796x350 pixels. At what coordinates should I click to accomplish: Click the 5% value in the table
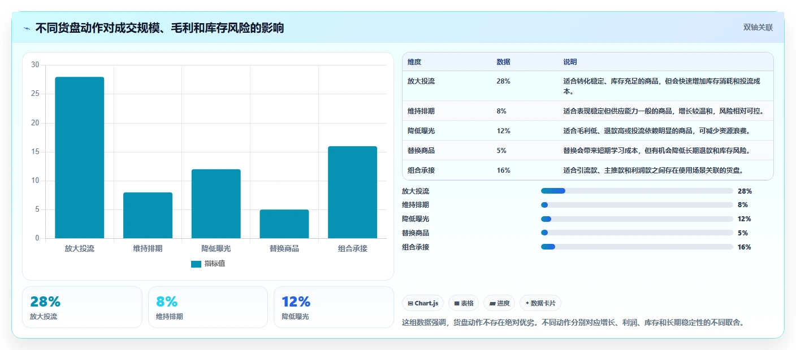(x=501, y=151)
